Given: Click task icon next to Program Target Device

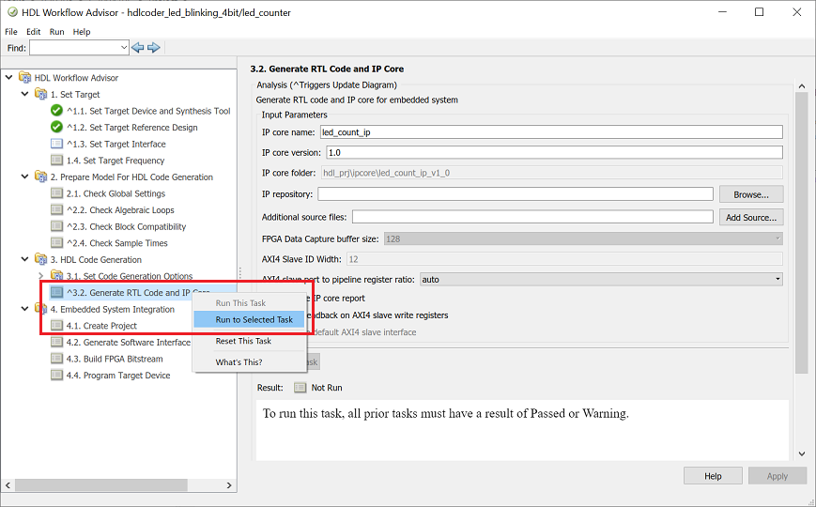Looking at the screenshot, I should click(x=56, y=376).
